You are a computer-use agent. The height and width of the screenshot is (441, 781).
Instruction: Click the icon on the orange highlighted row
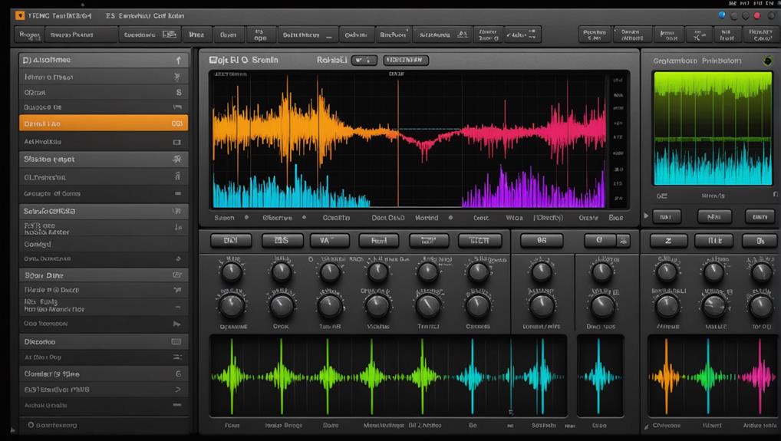[176, 123]
